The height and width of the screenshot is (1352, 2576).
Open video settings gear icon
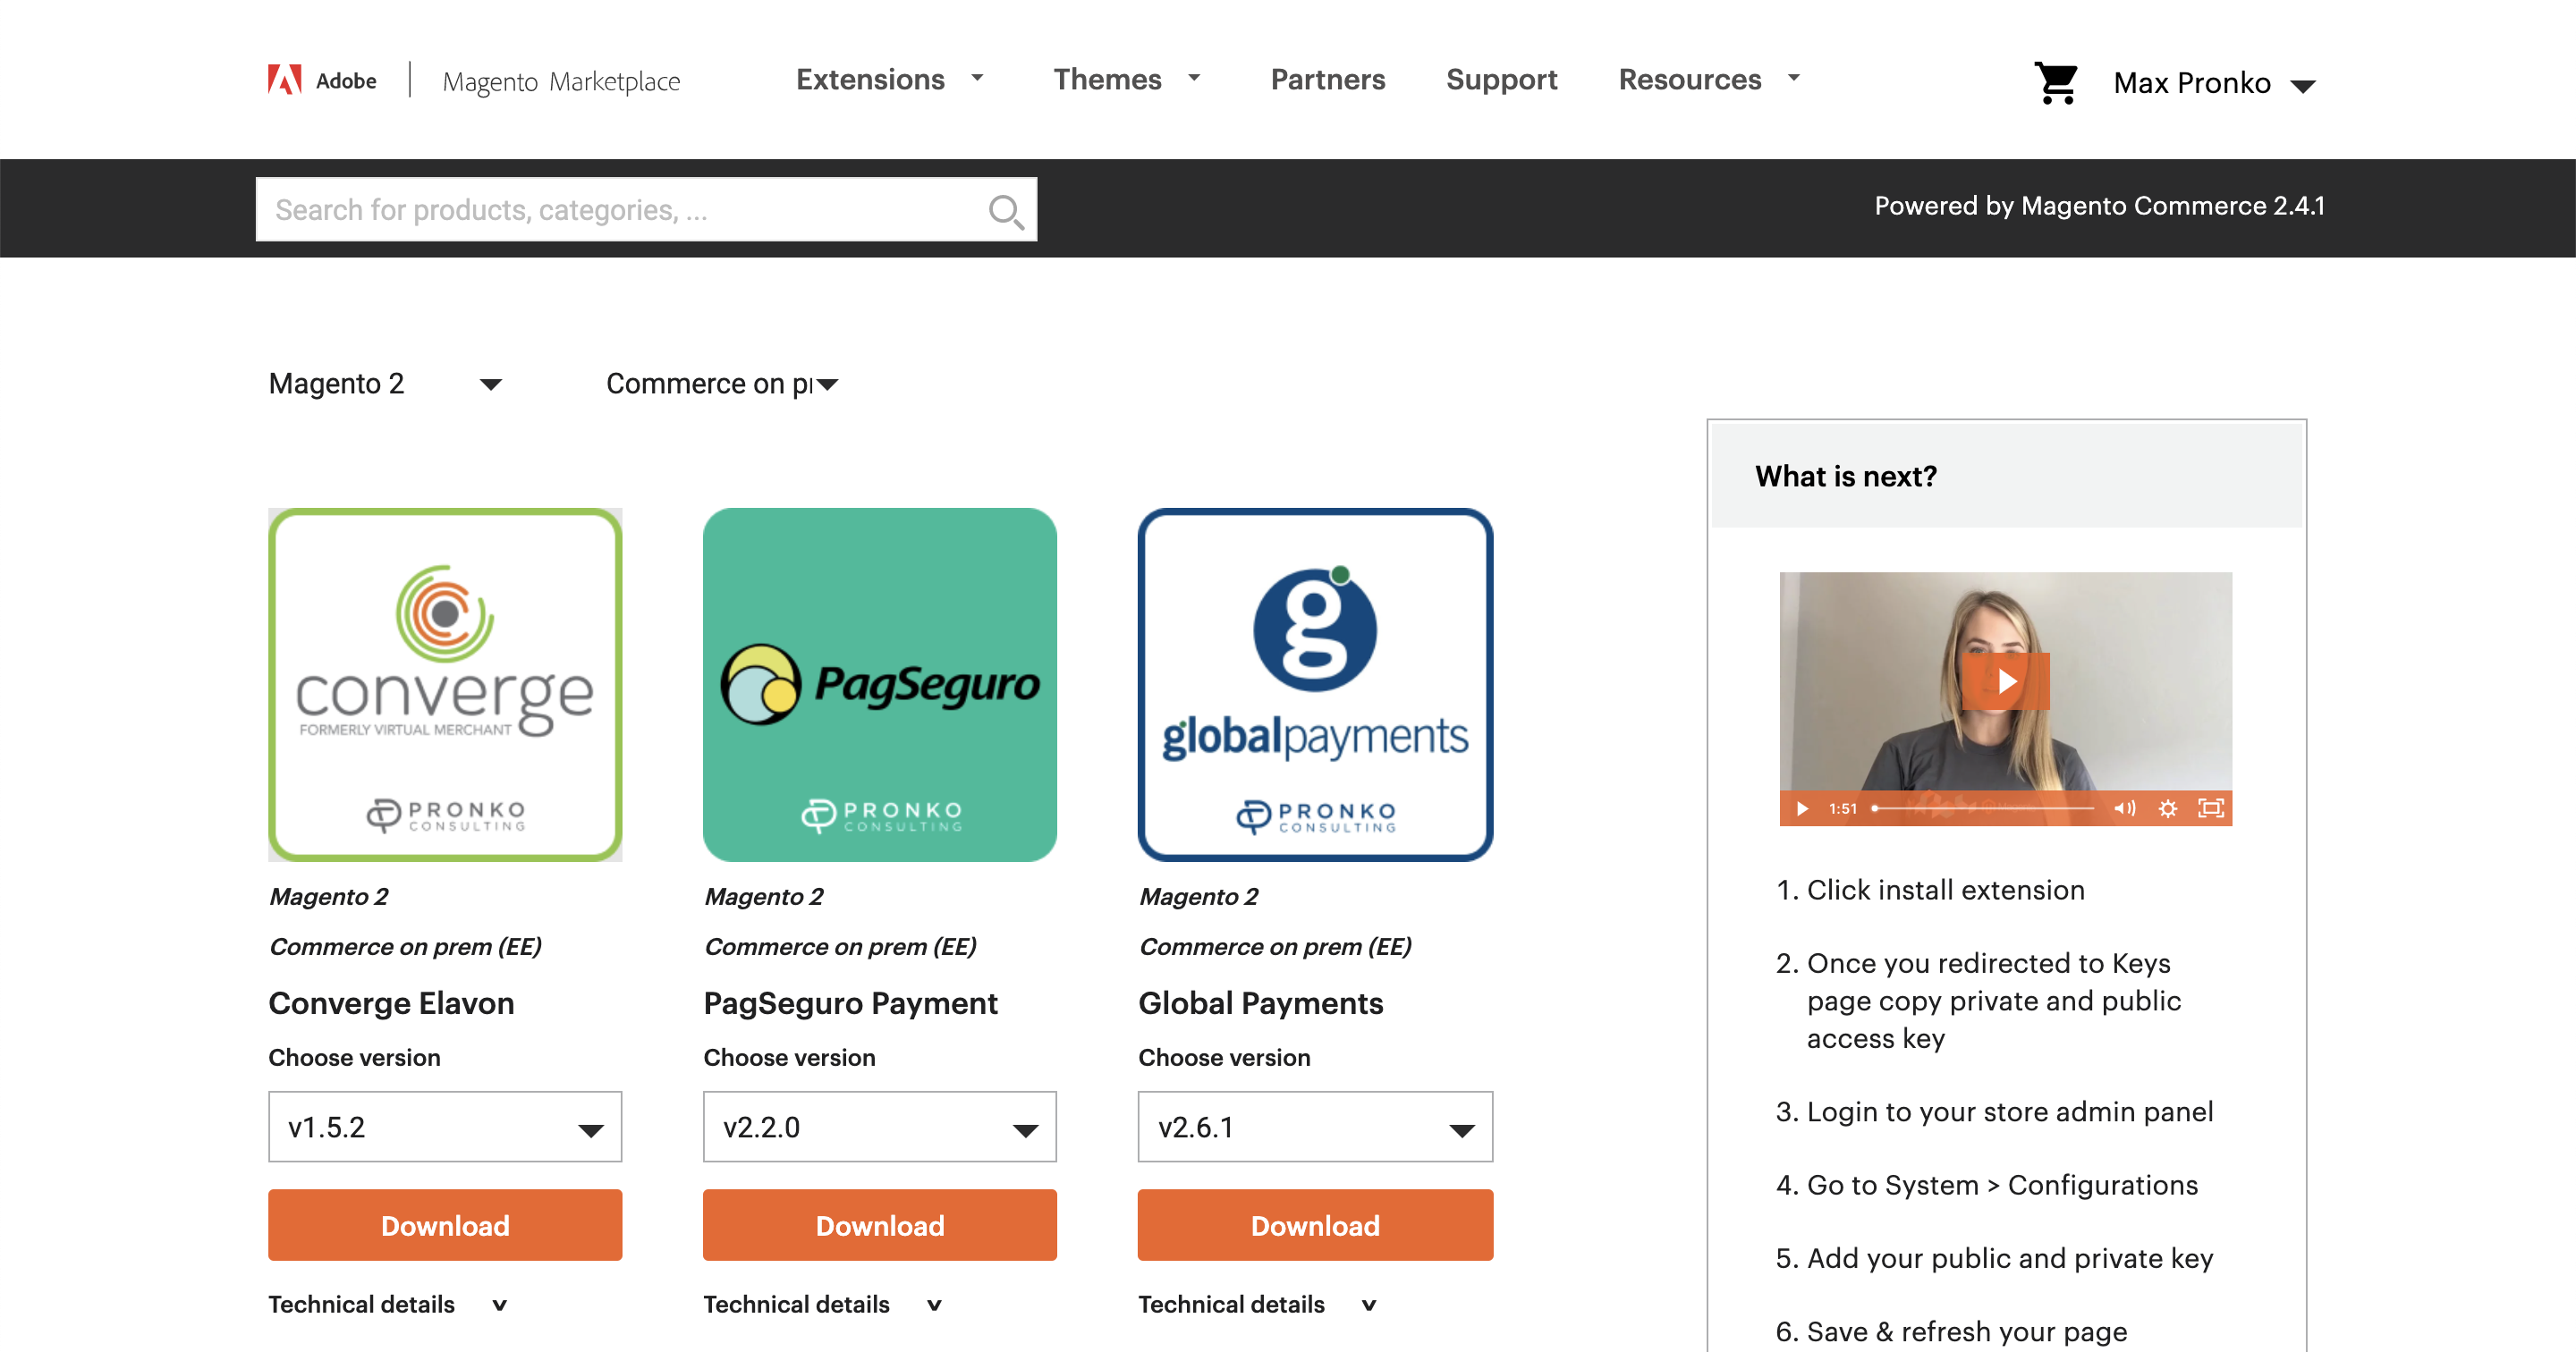click(x=2167, y=808)
